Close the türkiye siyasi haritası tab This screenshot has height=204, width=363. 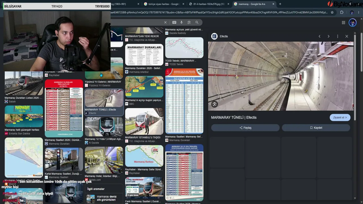point(183,4)
